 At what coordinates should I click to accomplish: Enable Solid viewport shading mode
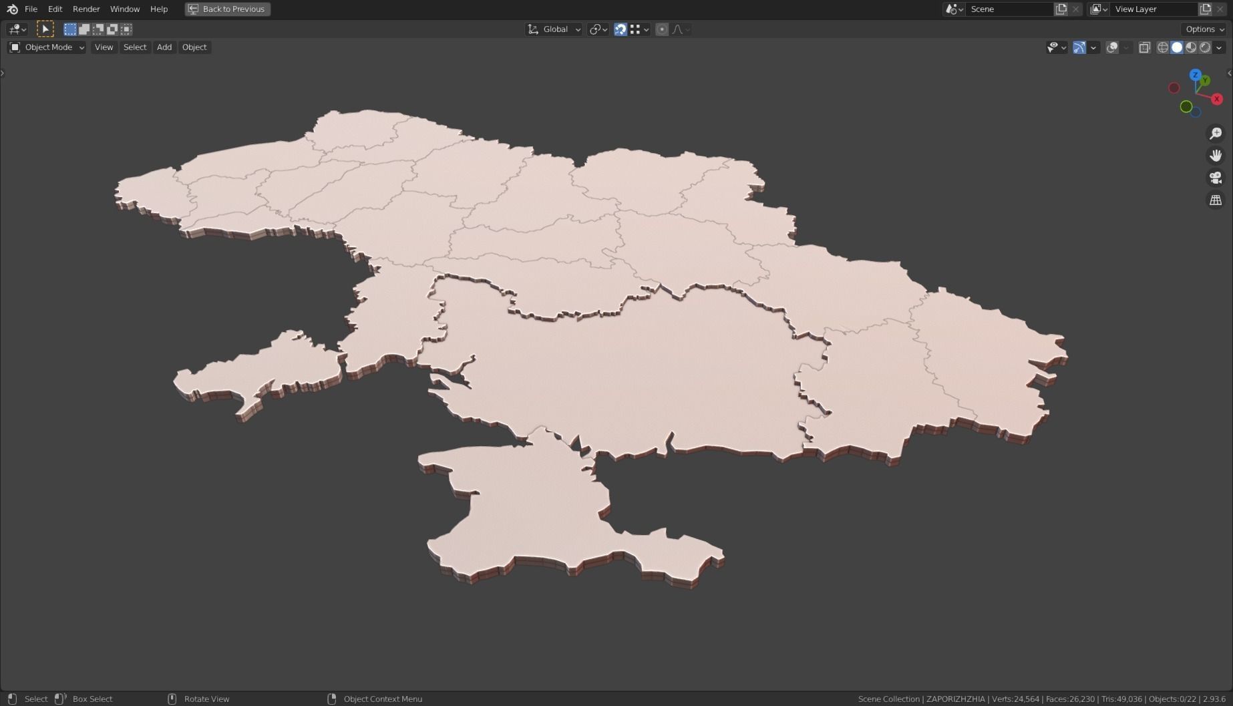[1176, 47]
